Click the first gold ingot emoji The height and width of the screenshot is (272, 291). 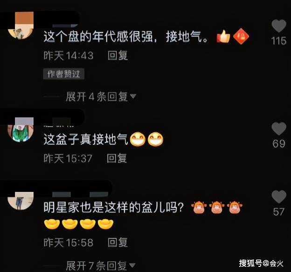(52, 224)
